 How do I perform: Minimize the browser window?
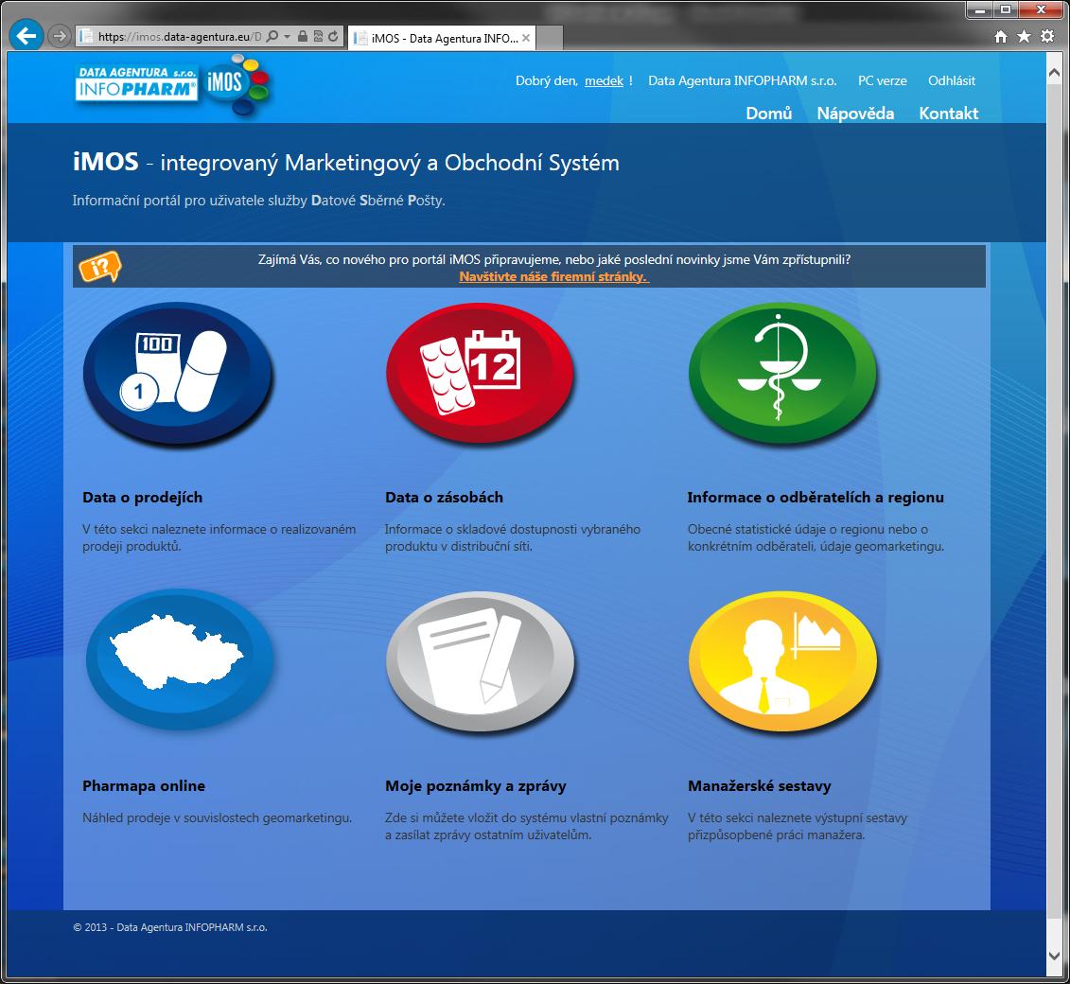point(981,9)
